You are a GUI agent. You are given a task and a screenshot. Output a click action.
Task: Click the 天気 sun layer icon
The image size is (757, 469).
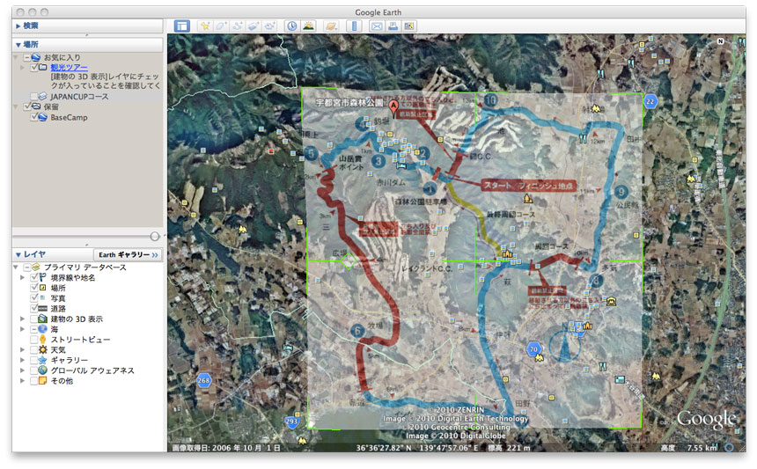(43, 350)
